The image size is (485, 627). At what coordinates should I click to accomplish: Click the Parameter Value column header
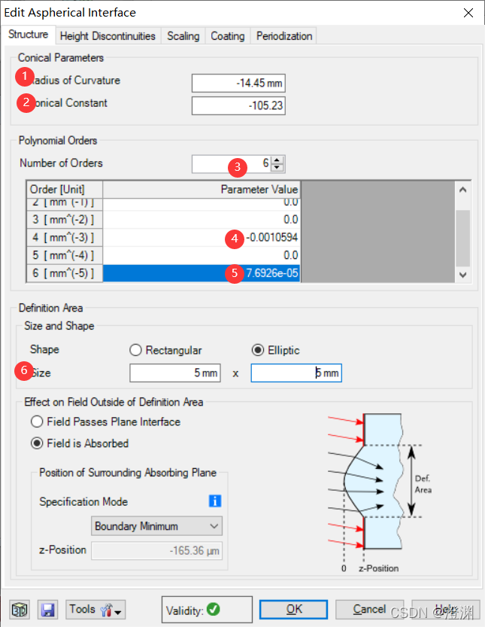(x=202, y=189)
